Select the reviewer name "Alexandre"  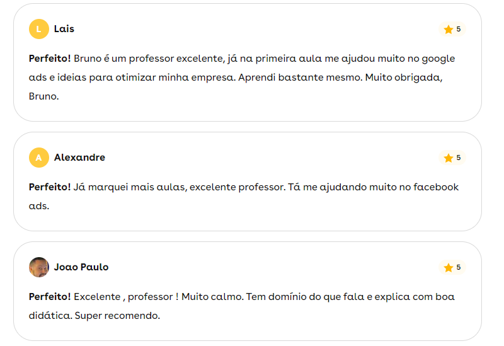tap(79, 158)
